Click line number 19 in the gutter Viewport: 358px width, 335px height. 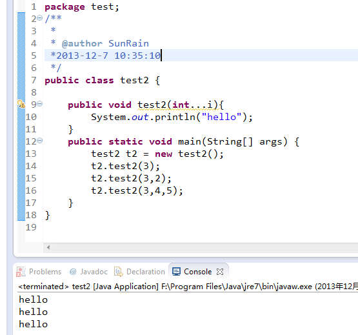click(x=31, y=227)
